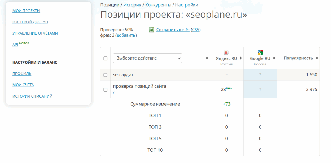331x163 pixels.
Task: Toggle the select-all header checkbox
Action: coord(105,58)
